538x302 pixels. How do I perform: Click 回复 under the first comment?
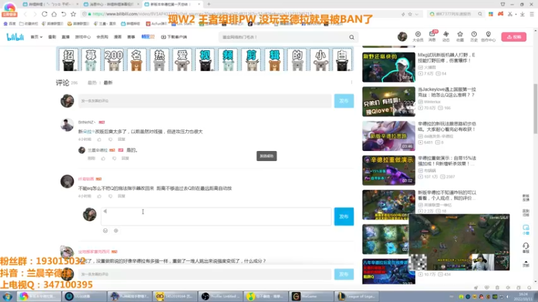coord(122,140)
